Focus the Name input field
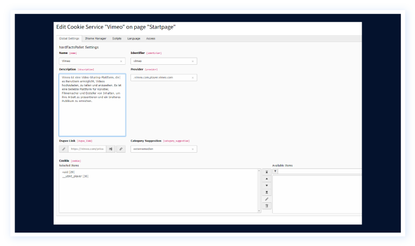This screenshot has height=246, width=415. 92,61
